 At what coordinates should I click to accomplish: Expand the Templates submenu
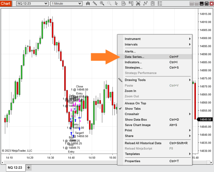(155, 154)
